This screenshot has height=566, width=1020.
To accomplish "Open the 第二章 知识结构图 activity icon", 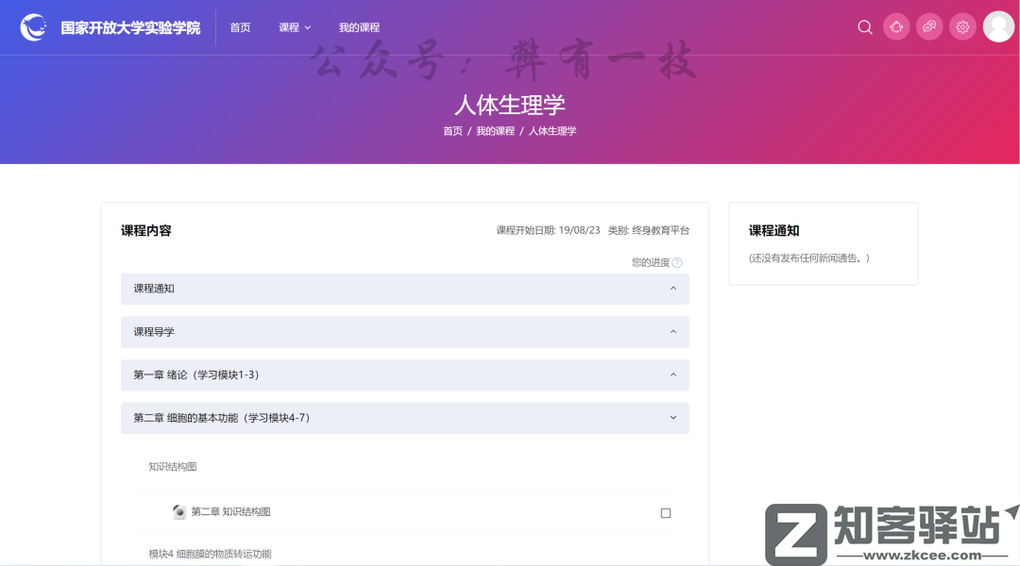I will [178, 512].
